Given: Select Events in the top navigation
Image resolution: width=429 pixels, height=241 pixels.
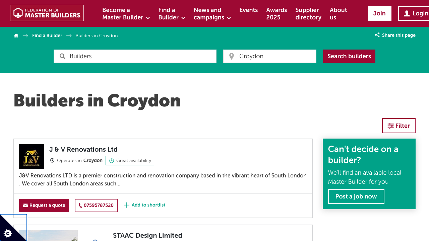Looking at the screenshot, I should point(248,10).
